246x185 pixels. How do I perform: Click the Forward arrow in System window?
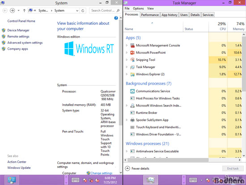tap(12, 11)
